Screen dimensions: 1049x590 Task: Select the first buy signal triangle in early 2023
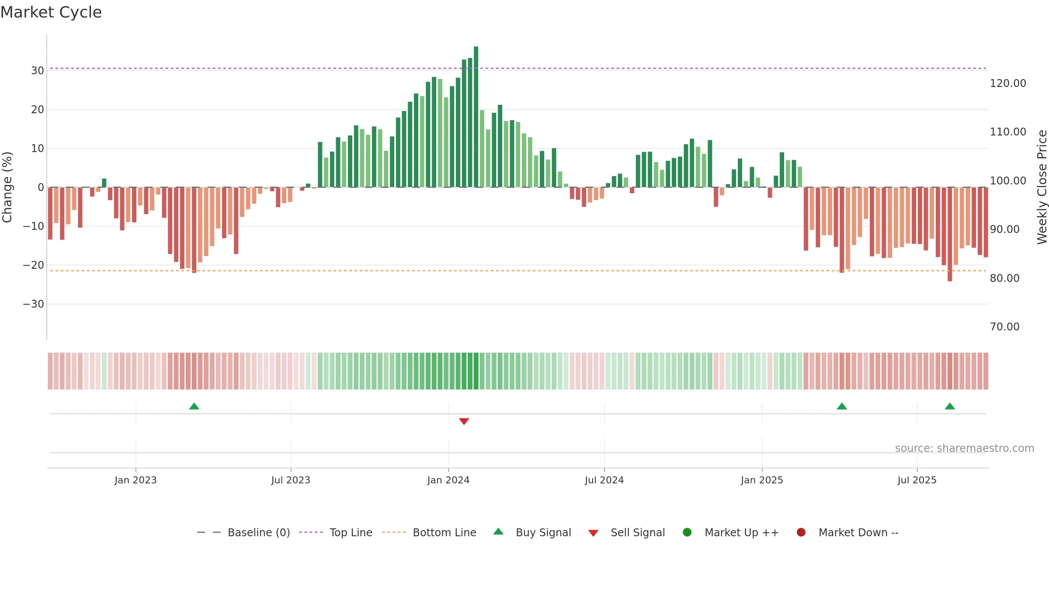[x=194, y=406]
